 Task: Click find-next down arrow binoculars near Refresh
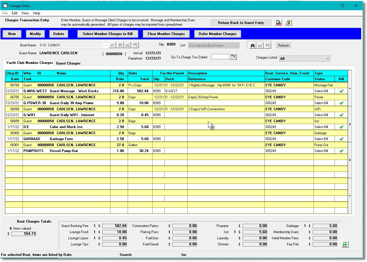tap(267, 46)
